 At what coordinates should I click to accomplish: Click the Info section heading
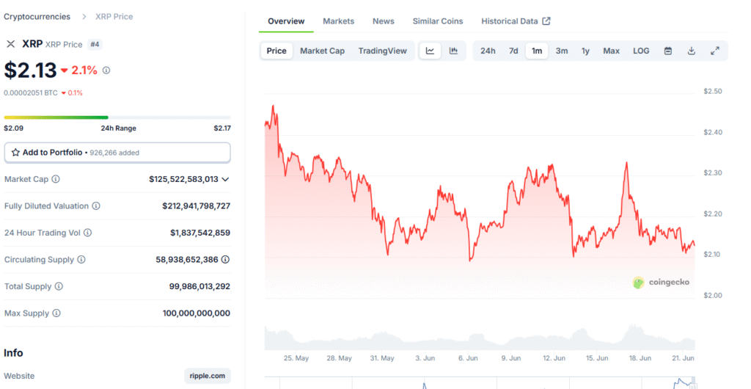(x=13, y=353)
